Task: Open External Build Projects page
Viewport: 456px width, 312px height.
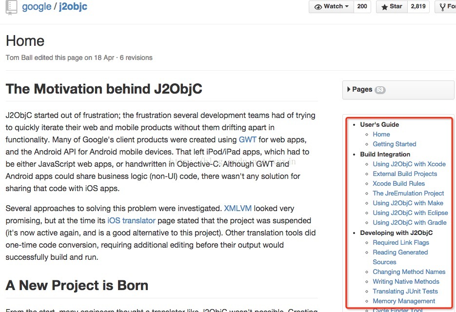Action: click(x=405, y=174)
